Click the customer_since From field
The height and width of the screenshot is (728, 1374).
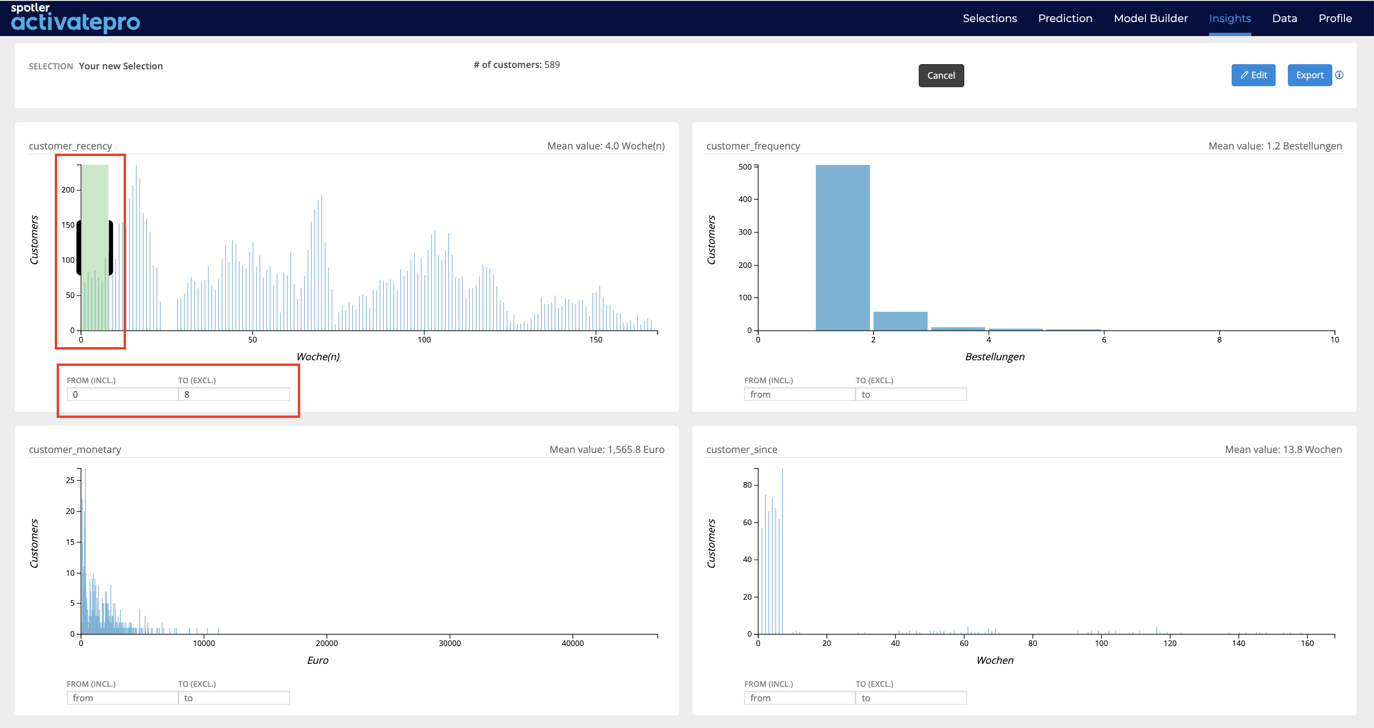[799, 698]
